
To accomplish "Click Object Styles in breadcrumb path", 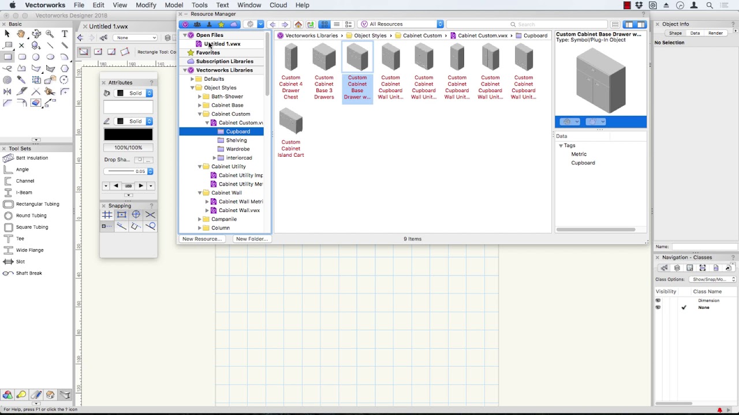I will pos(370,36).
